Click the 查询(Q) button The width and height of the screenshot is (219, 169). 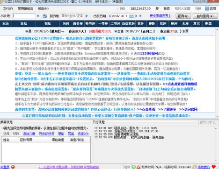[x=183, y=16]
